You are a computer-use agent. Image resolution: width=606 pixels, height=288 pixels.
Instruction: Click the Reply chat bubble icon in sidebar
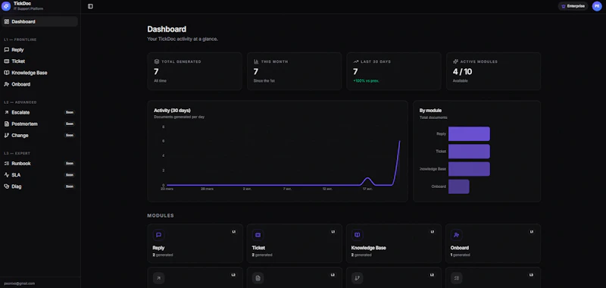[x=7, y=50]
